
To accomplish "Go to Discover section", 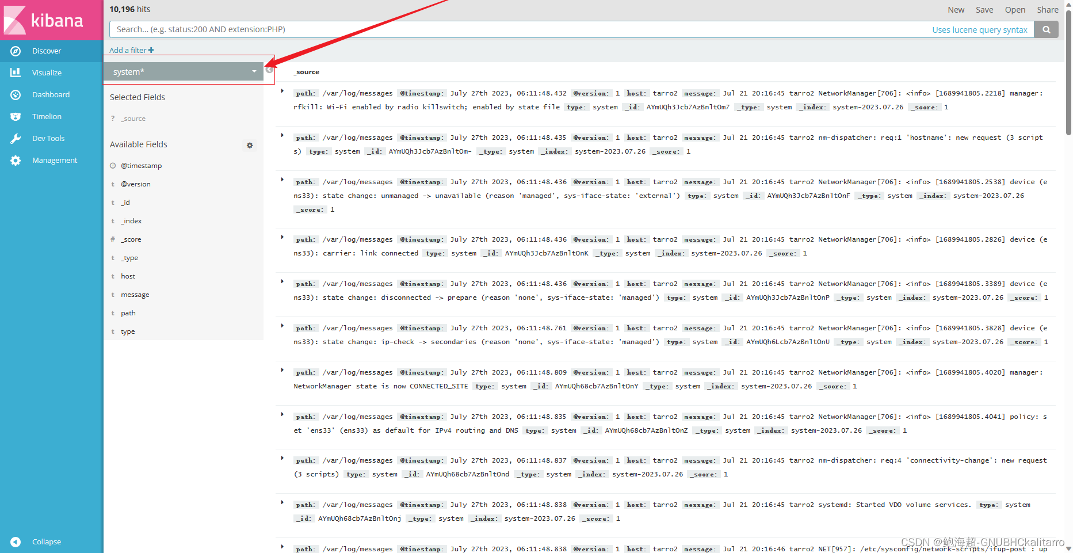I will click(x=47, y=51).
